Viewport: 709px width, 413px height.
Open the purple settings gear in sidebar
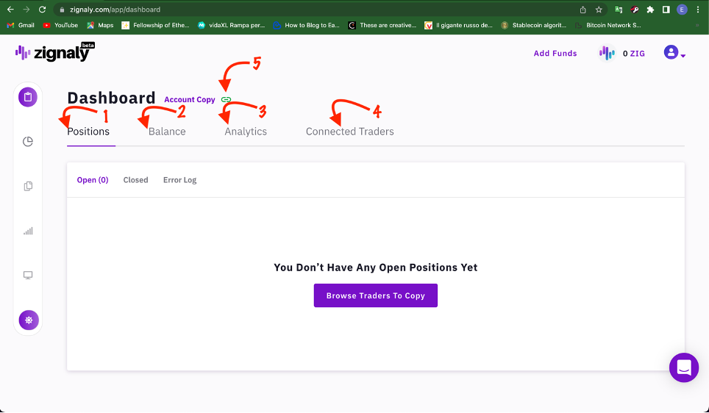(x=29, y=320)
